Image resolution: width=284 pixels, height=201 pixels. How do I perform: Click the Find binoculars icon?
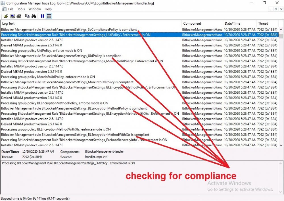tap(34, 16)
